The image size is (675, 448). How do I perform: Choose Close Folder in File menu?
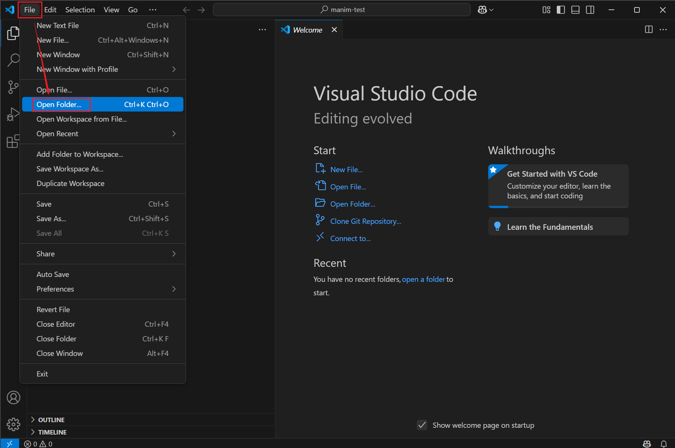[x=102, y=339]
